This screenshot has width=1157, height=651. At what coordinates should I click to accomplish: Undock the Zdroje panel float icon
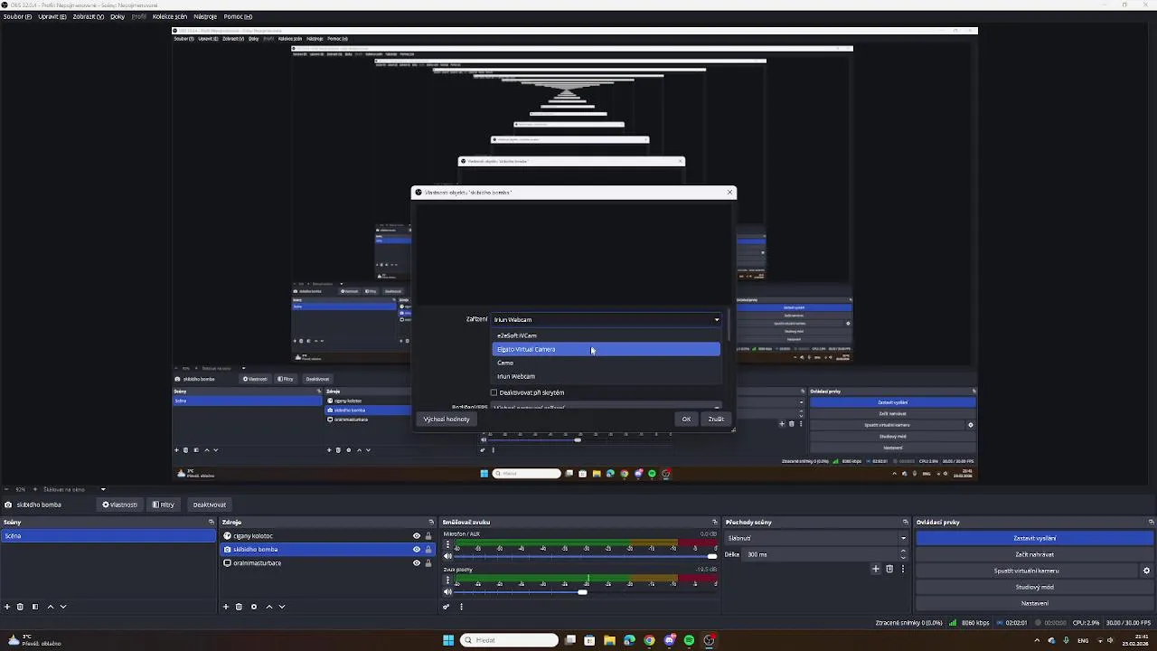coord(431,522)
